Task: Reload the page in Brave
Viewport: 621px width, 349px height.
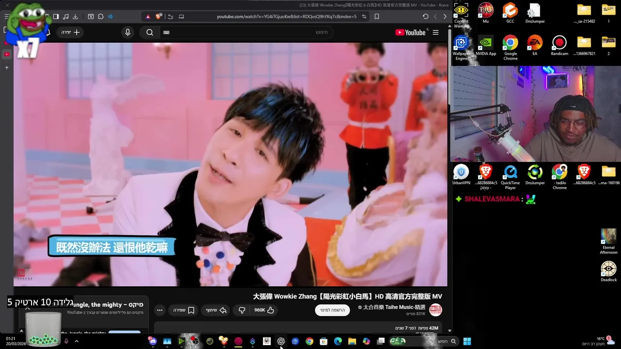Action: coord(425,16)
